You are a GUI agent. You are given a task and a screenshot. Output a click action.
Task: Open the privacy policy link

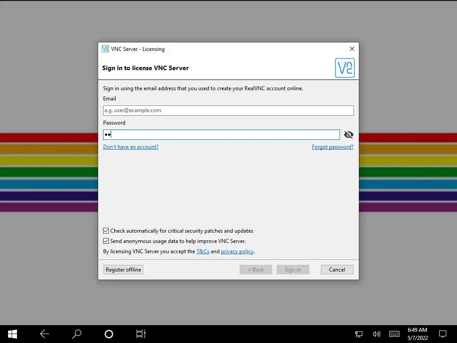pos(237,251)
